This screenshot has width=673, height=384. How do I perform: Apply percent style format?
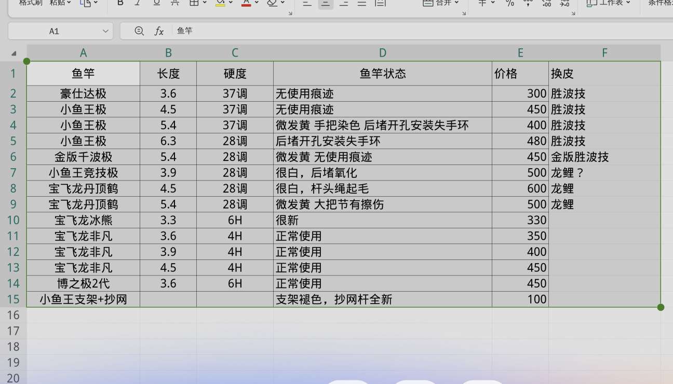[x=510, y=3]
